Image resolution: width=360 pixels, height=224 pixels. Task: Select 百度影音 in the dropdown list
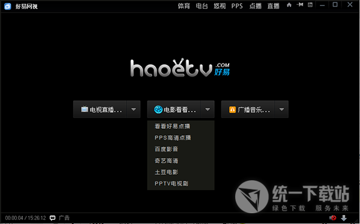pos(181,149)
